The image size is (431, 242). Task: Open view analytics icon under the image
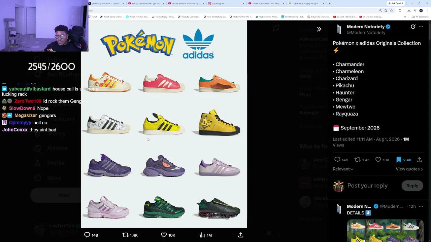click(x=202, y=235)
